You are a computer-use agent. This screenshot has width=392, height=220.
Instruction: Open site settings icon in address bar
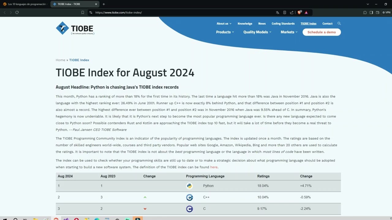[x=91, y=13]
